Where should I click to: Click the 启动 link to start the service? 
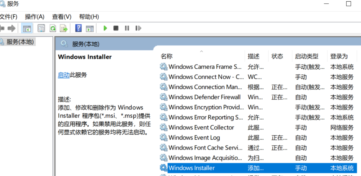[64, 75]
